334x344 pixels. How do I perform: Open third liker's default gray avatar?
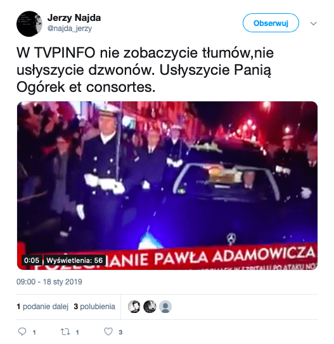tap(165, 307)
